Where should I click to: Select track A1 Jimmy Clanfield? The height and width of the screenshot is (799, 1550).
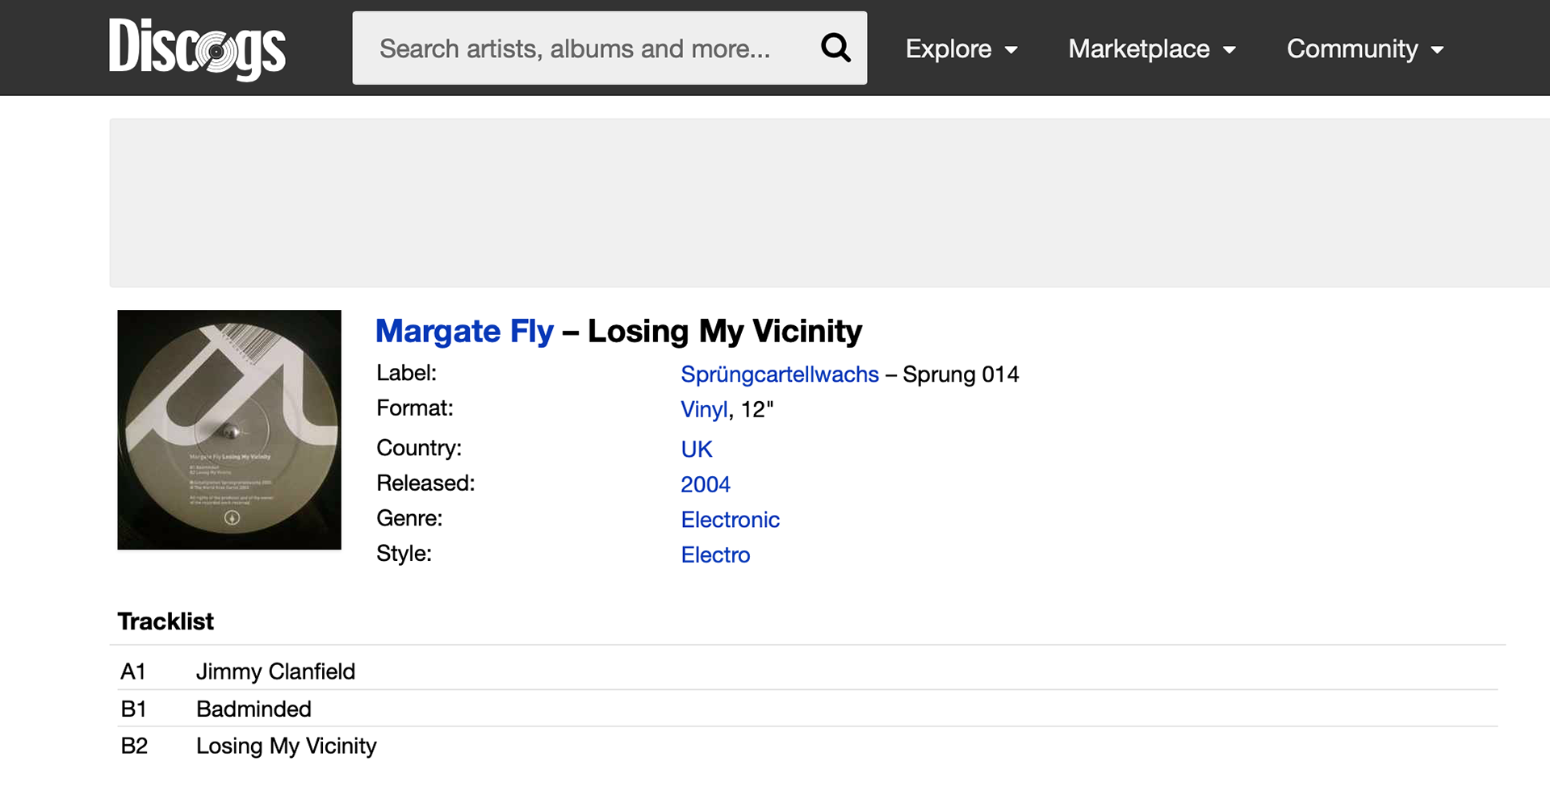tap(275, 671)
